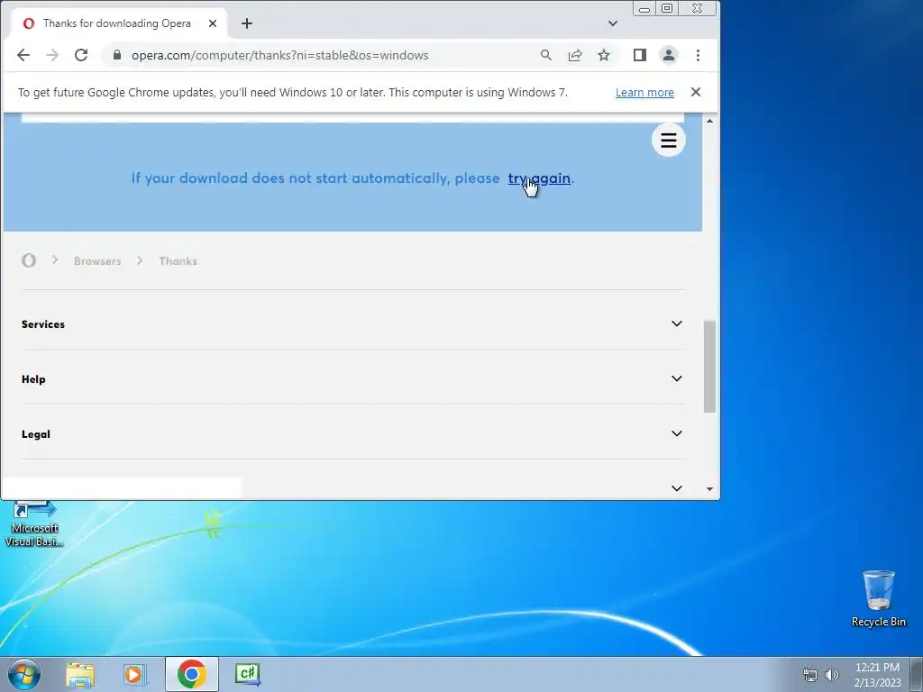The height and width of the screenshot is (692, 923).
Task: View site information via padlock icon
Action: (x=117, y=55)
